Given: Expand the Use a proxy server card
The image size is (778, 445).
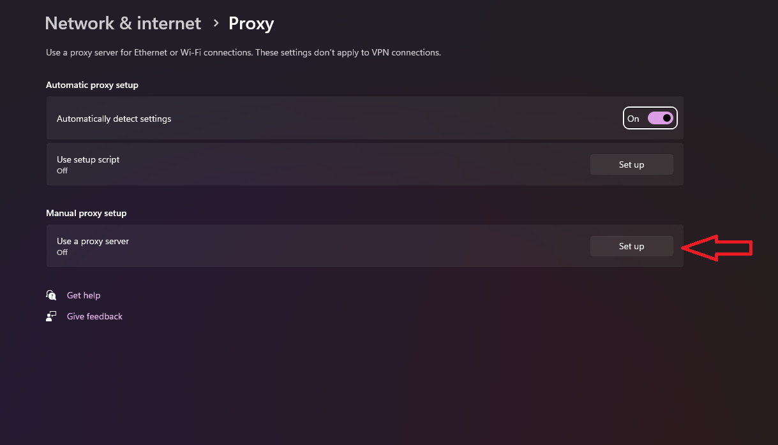Looking at the screenshot, I should click(319, 245).
